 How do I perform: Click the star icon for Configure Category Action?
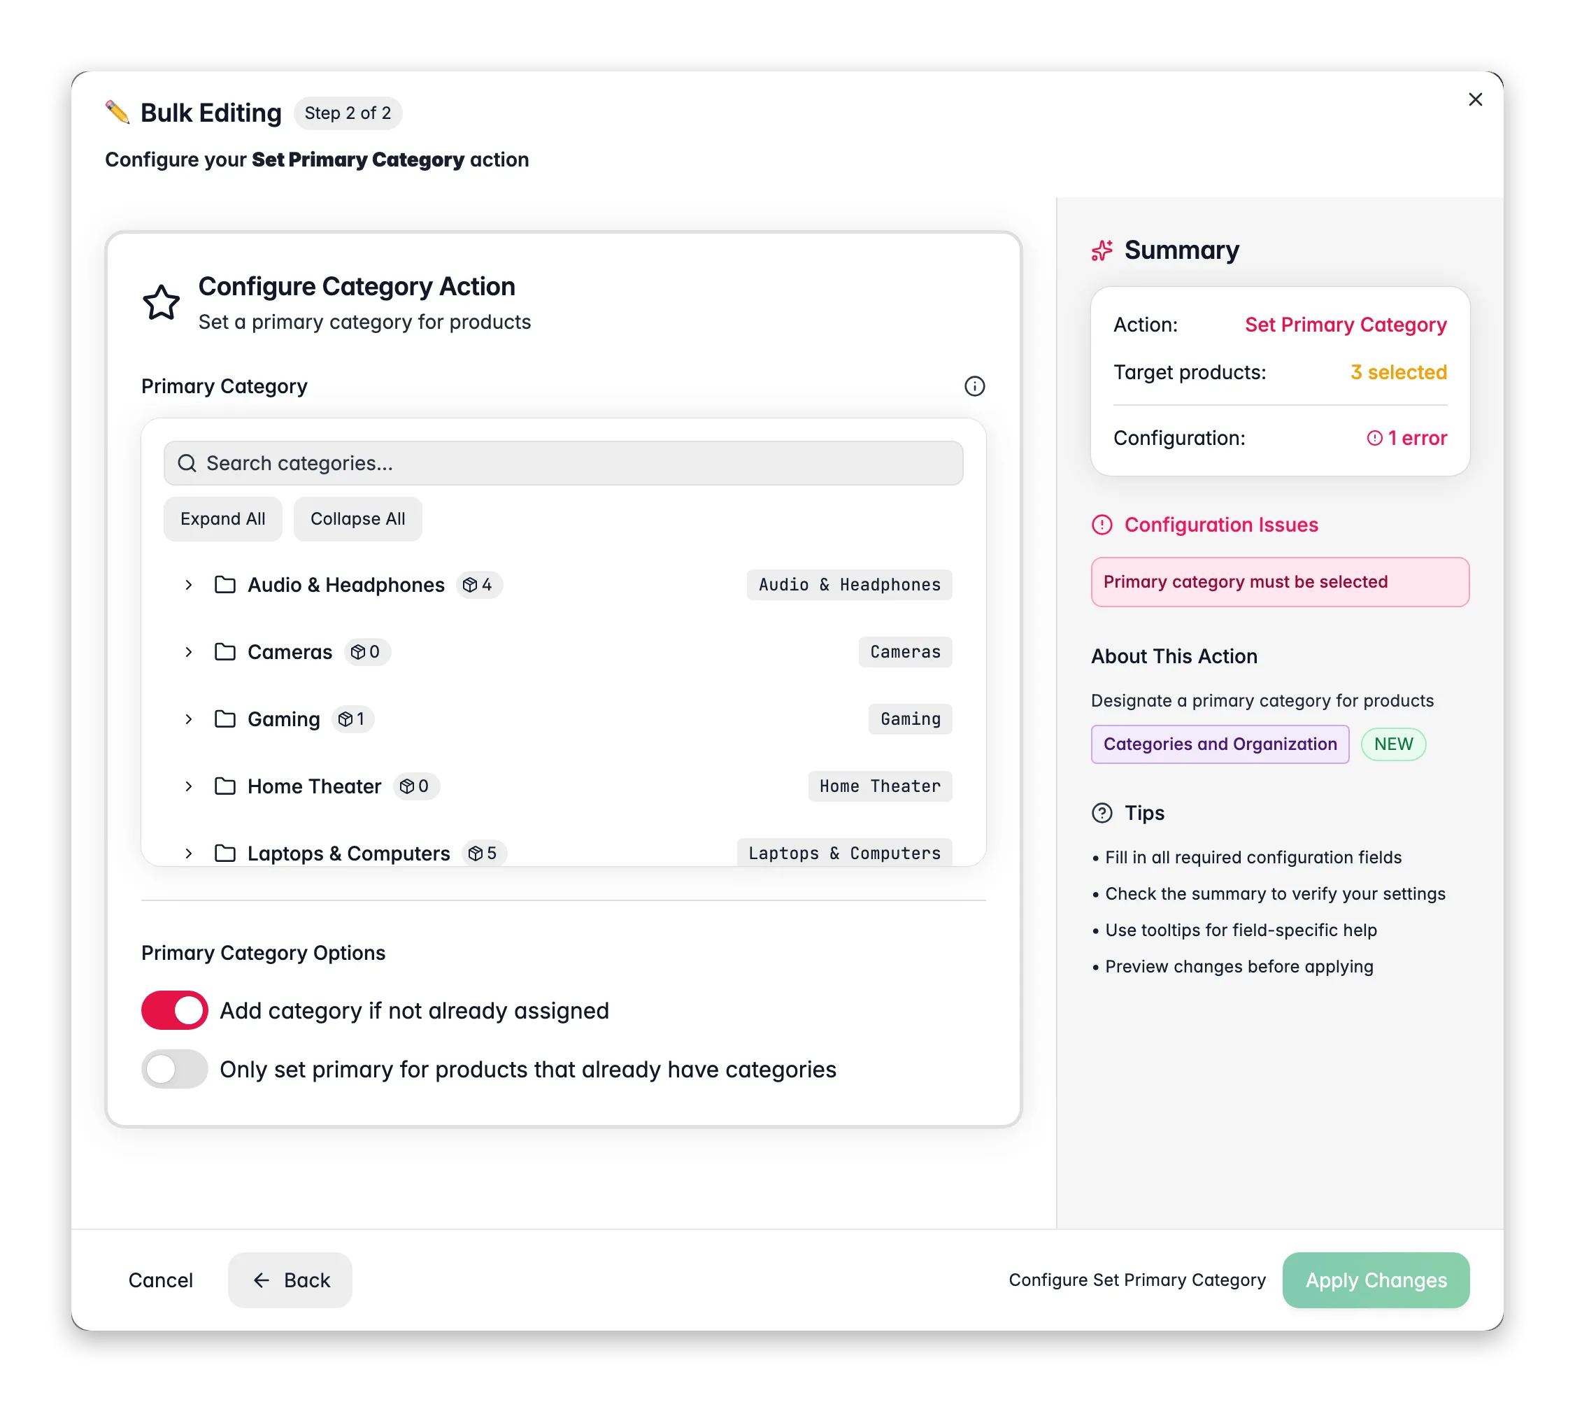click(x=161, y=303)
